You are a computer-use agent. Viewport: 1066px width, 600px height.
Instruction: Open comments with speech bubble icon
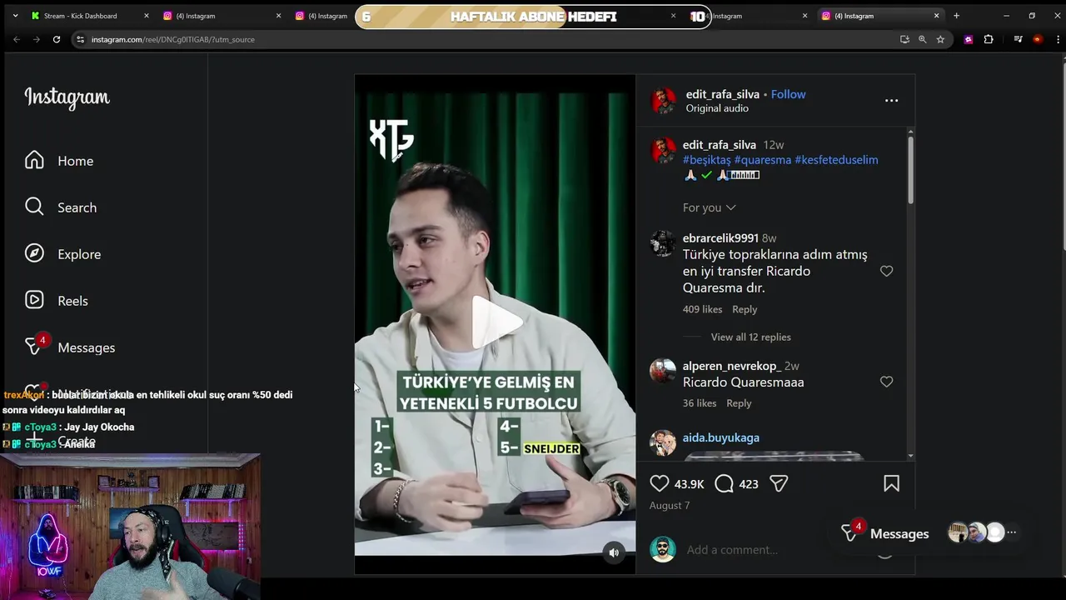click(x=724, y=483)
